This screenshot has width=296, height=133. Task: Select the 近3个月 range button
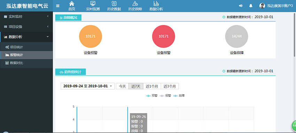tap(170, 86)
